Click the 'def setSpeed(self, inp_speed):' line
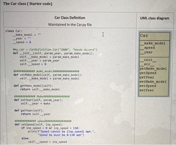The height and width of the screenshot is (145, 176). [39, 125]
